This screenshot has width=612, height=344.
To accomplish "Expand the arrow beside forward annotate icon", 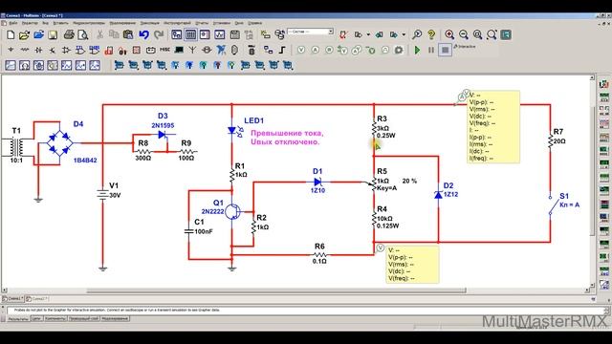I will pyautogui.click(x=404, y=35).
